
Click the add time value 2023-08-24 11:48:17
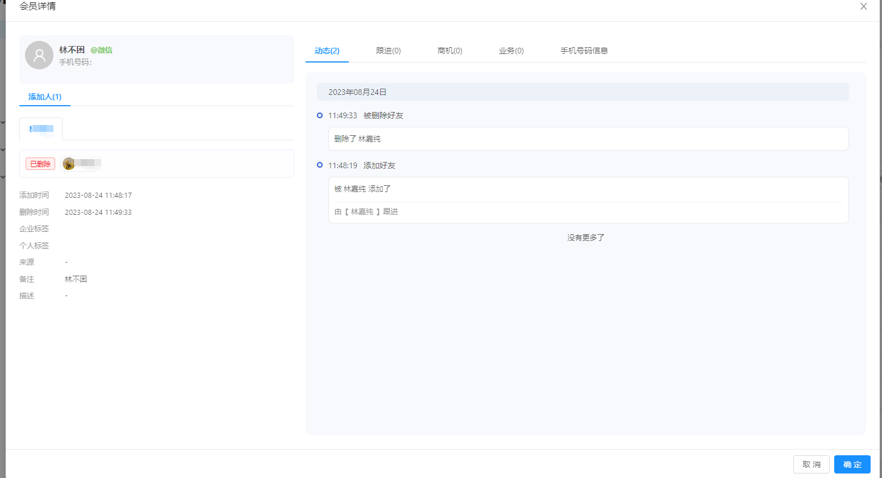tap(98, 195)
